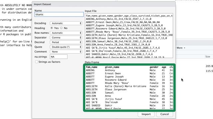Click Rossmore Edward in Data Frame preview
This screenshot has height=119, width=213.
pos(115,80)
